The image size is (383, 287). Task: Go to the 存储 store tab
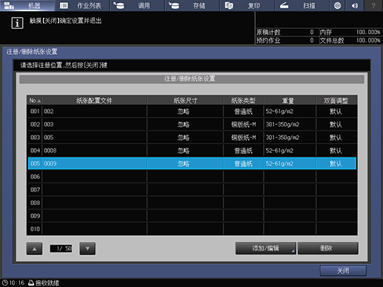pyautogui.click(x=192, y=5)
